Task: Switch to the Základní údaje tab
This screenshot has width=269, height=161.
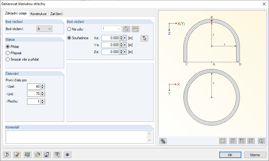Action: click(x=16, y=13)
